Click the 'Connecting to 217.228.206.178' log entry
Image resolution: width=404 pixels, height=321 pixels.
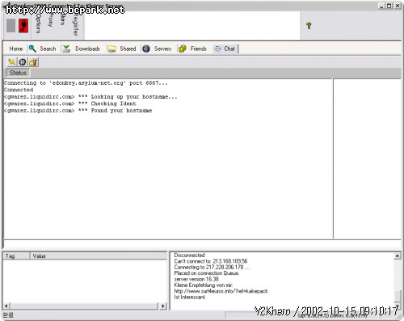212,267
